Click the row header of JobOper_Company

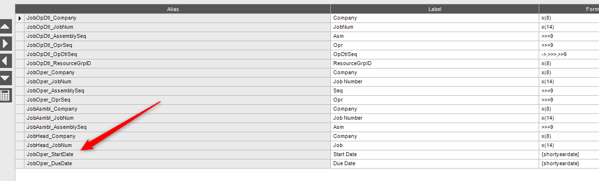pos(20,72)
